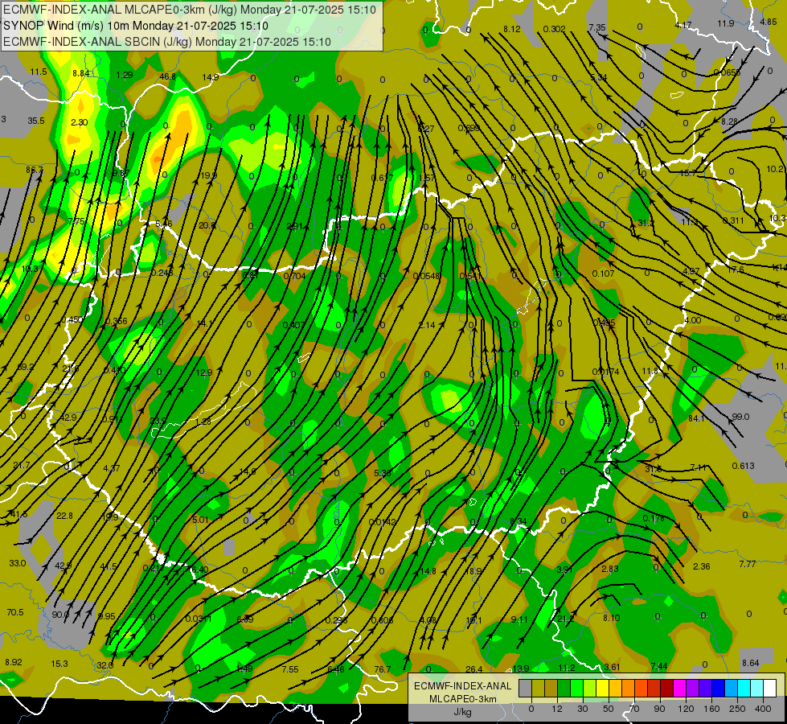Click the map value '0.302'
Viewport: 787px width, 724px height.
point(554,29)
